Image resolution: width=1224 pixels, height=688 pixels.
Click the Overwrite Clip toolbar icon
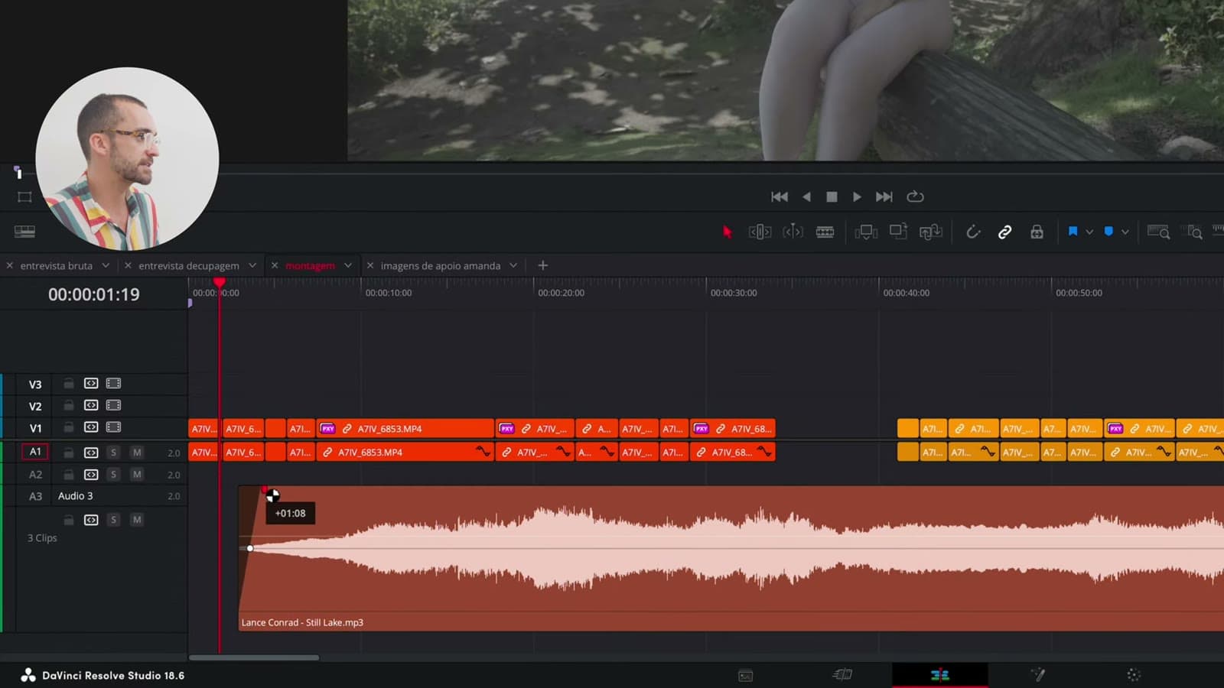[x=898, y=231]
